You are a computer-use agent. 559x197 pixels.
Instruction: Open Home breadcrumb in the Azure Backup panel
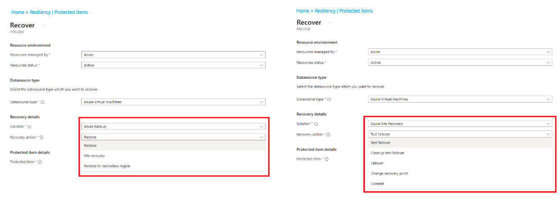pyautogui.click(x=17, y=12)
